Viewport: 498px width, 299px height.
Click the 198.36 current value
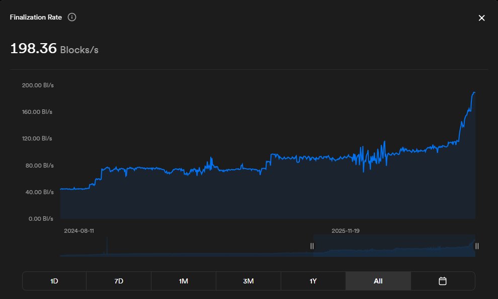(33, 49)
